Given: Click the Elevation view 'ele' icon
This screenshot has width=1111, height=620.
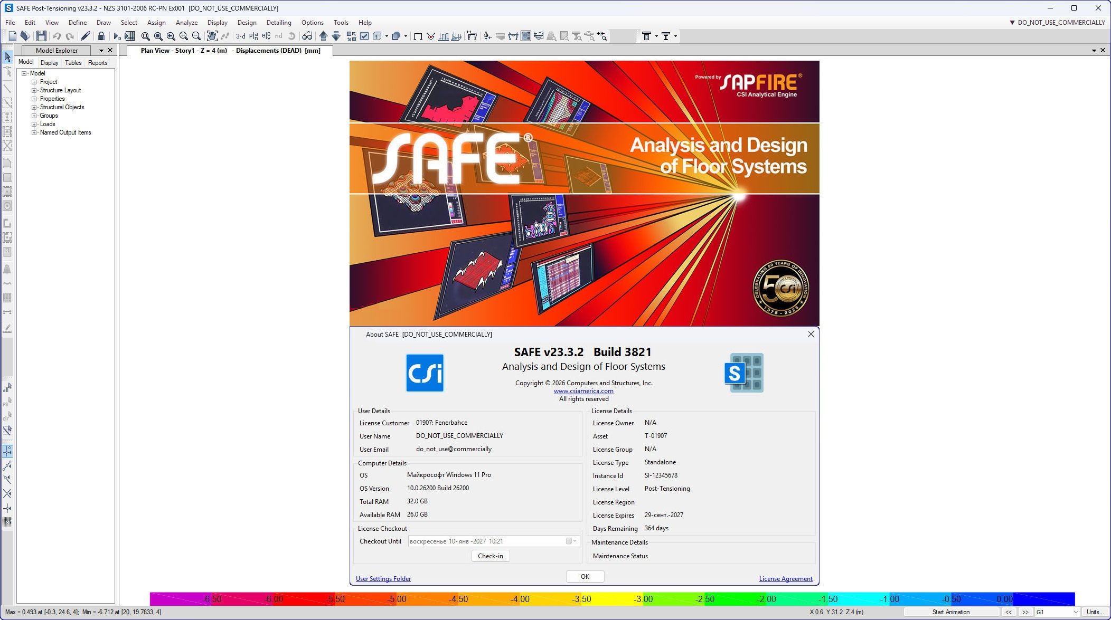Looking at the screenshot, I should click(266, 36).
